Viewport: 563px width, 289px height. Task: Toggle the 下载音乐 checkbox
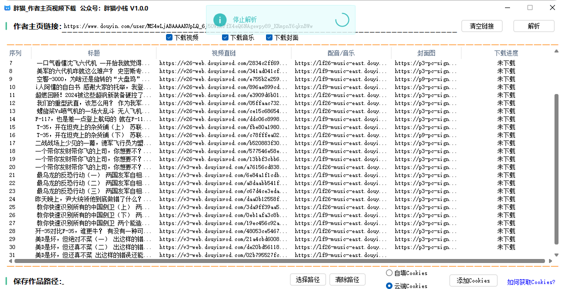pos(225,37)
